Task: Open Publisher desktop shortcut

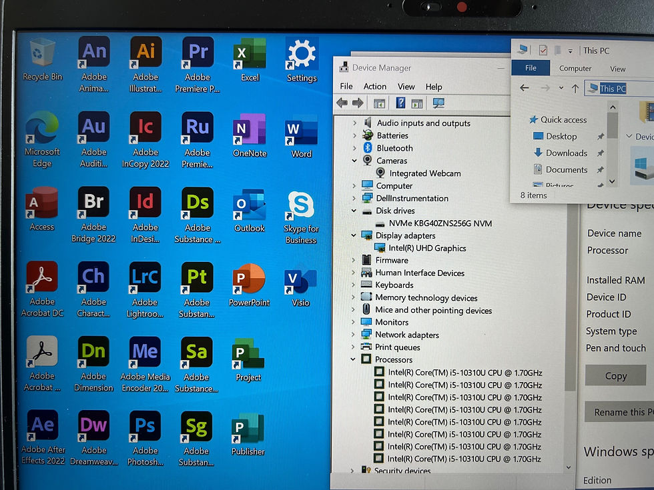Action: click(248, 434)
